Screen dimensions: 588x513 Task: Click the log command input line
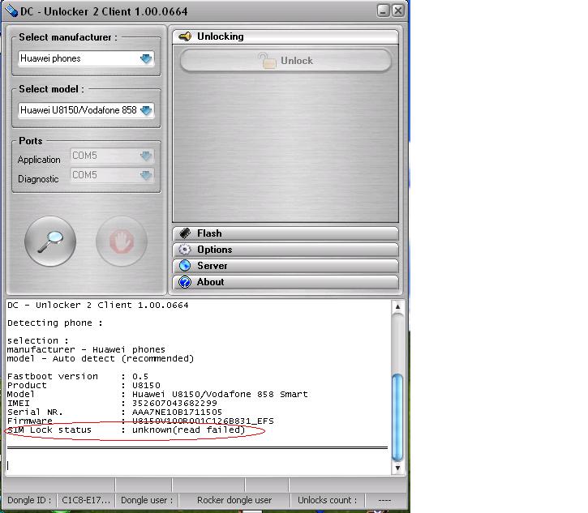[x=195, y=465]
